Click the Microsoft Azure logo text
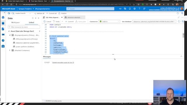Image resolution: width=187 pixels, height=105 pixels. [x=8, y=9]
